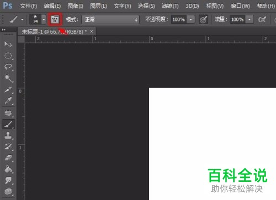The height and width of the screenshot is (200, 276).
Task: Click the opacity 100% value field
Action: click(179, 19)
